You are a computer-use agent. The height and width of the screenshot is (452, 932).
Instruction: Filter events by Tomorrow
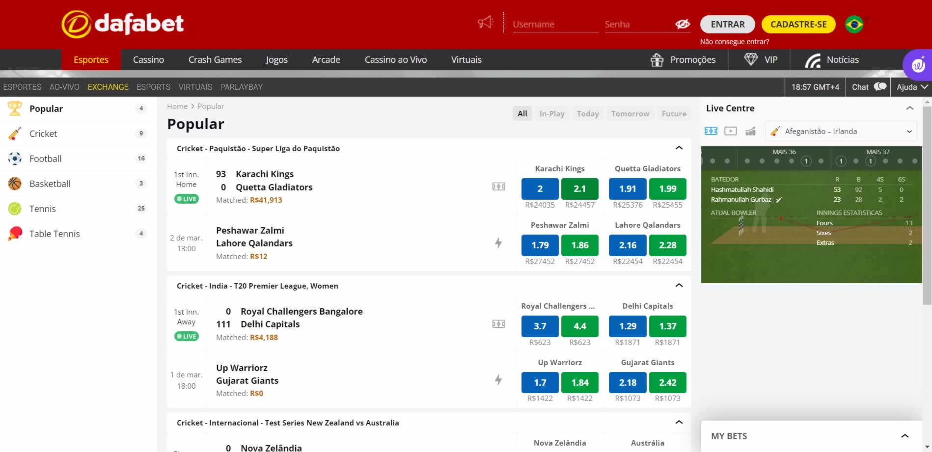coord(630,113)
